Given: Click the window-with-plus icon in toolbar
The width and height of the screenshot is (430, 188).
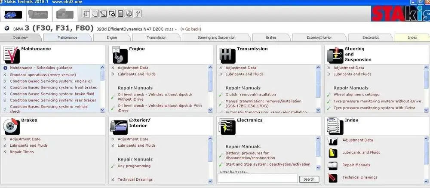Looking at the screenshot, I should click(112, 13).
